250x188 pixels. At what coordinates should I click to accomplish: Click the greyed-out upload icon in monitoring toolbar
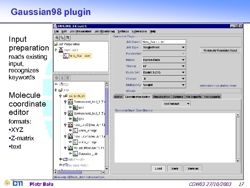click(62, 78)
